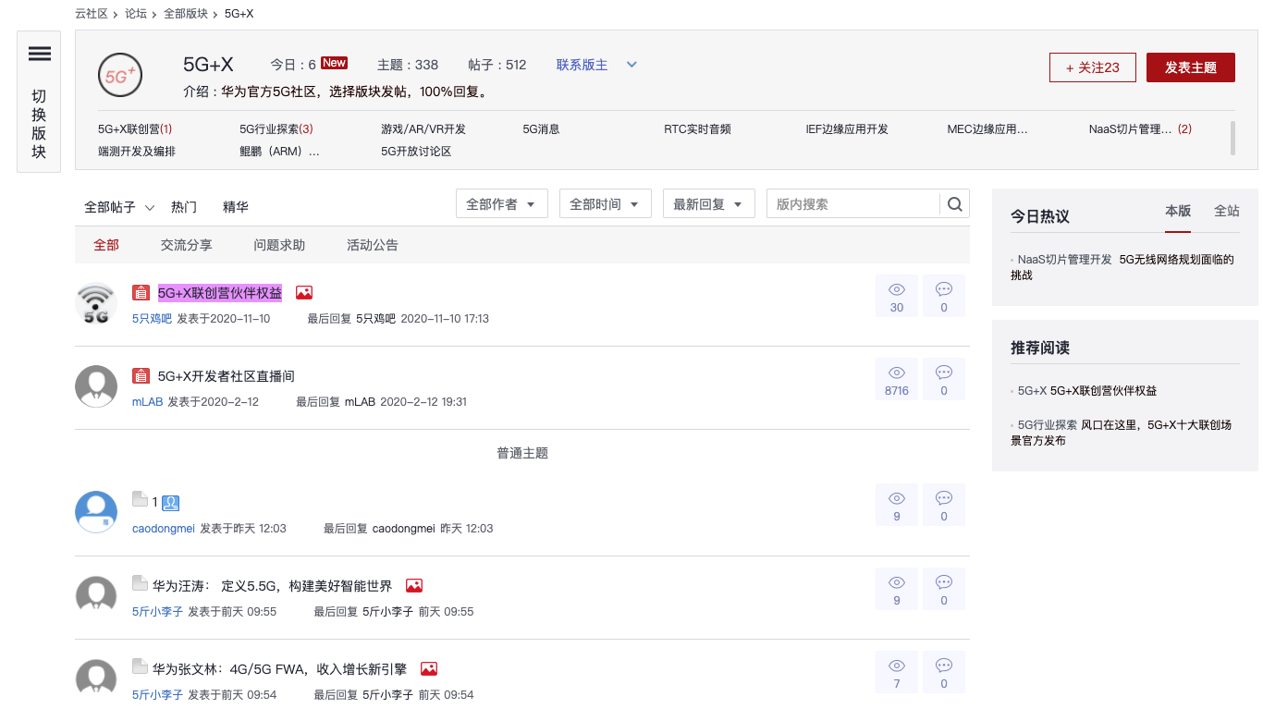The image size is (1263, 721).
Task: Click the image icon after 华为张文林 post title
Action: coord(429,668)
